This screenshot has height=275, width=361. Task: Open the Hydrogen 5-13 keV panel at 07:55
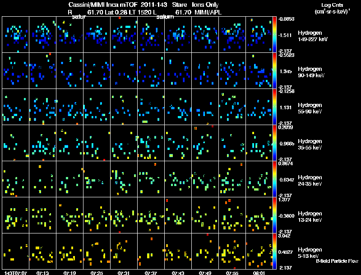point(232,252)
